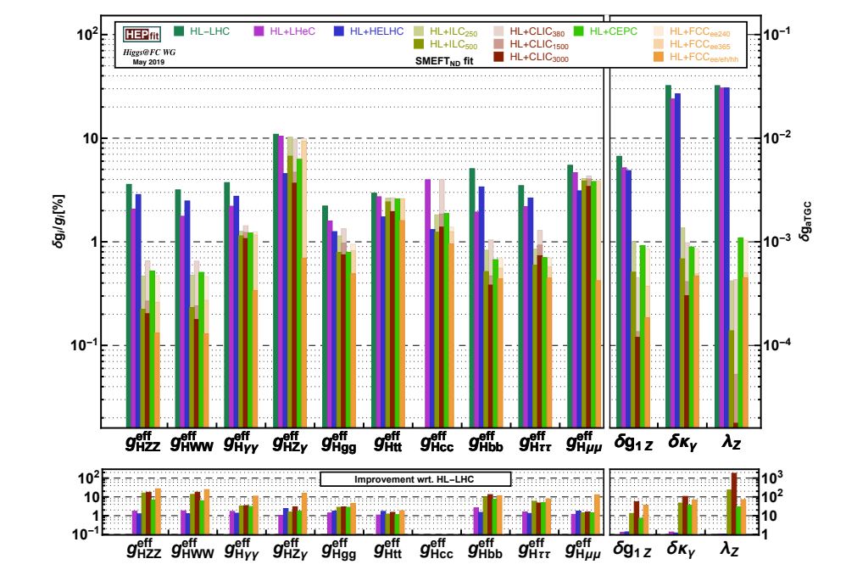Select the HL+LHeC purple legend swatch
This screenshot has height=570, width=857.
(259, 31)
